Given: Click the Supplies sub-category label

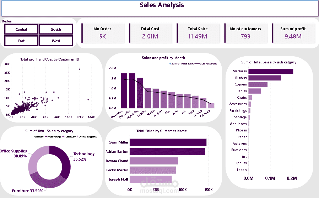Looking at the screenshot, I should (x=240, y=163).
